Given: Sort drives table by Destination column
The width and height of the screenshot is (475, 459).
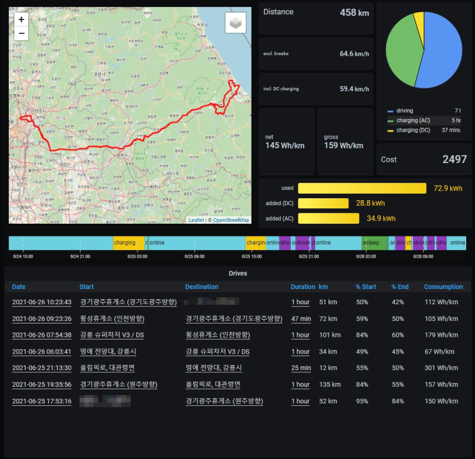Looking at the screenshot, I should coord(201,286).
